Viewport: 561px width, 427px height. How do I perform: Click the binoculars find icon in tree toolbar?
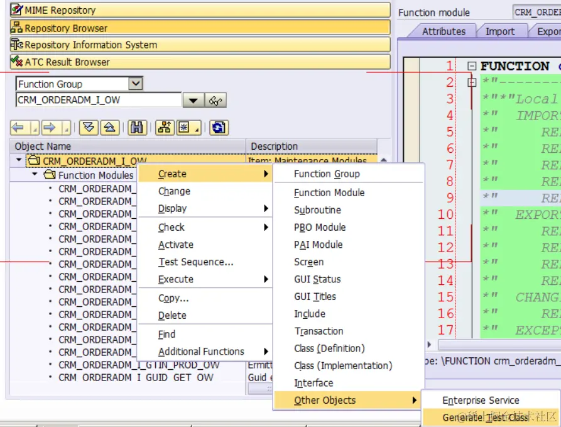(137, 128)
